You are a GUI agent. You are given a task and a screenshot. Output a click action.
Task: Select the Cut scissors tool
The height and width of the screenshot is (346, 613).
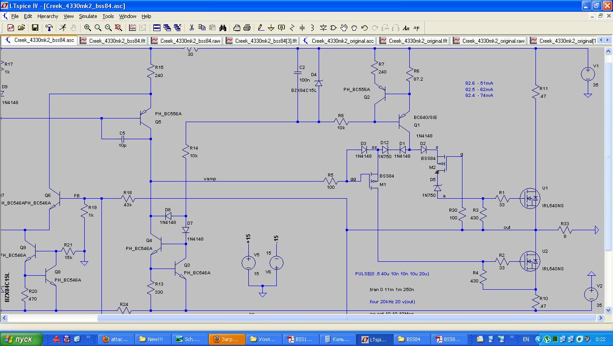click(192, 28)
